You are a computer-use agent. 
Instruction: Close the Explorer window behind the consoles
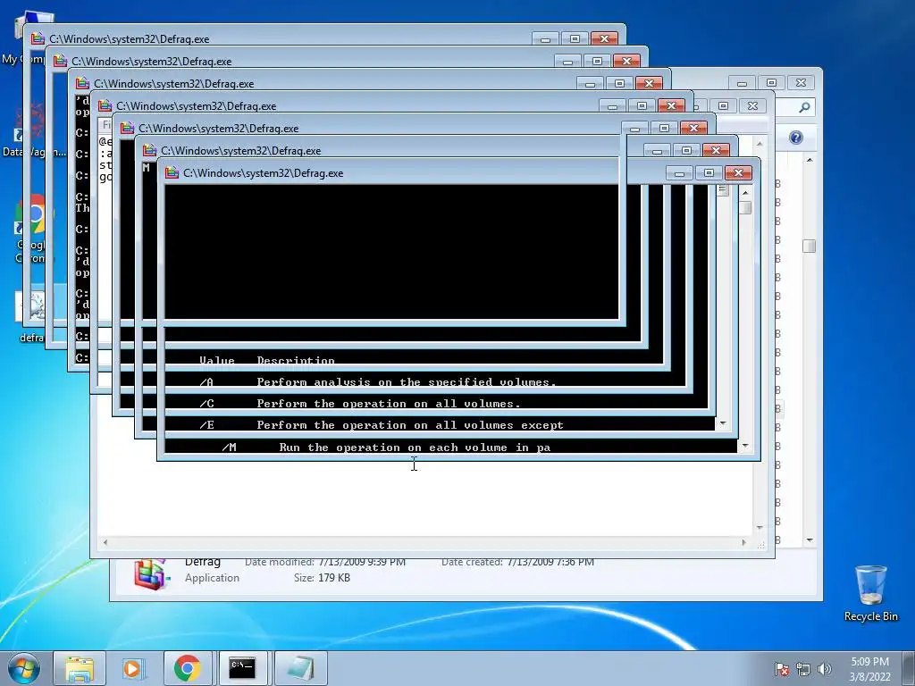coord(801,83)
